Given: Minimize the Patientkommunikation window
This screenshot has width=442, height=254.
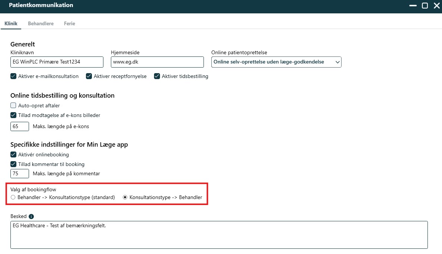Looking at the screenshot, I should coord(413,6).
